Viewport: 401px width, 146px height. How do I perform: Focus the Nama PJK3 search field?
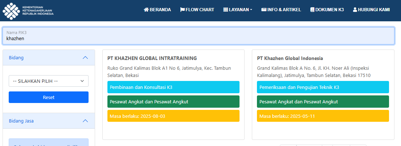point(198,36)
